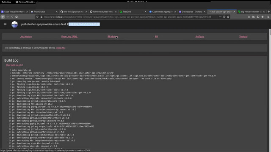The image size is (271, 152).
Task: Close the Kube Virtual Workshop tab
Action: pos(27,11)
